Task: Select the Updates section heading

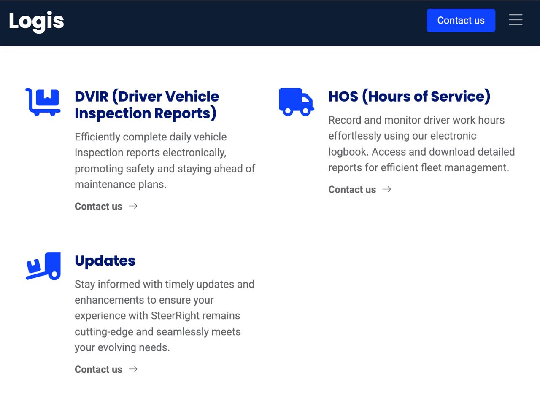Action: pyautogui.click(x=105, y=261)
